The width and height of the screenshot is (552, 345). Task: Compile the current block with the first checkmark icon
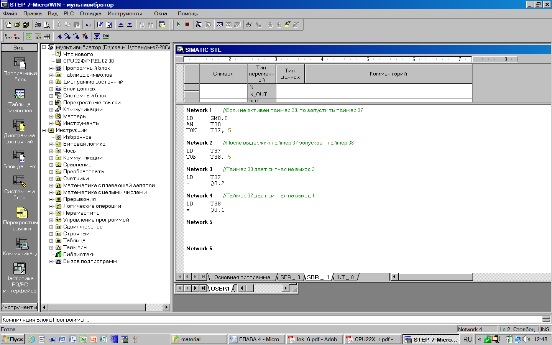100,25
